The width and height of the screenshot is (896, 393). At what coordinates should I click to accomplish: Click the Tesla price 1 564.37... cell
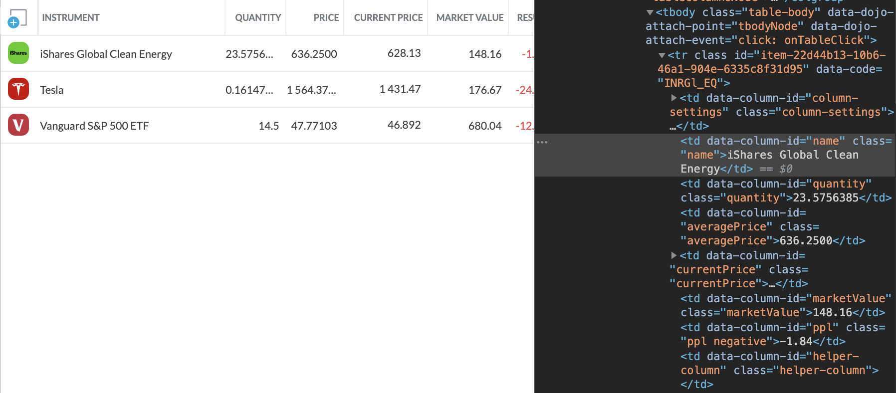pyautogui.click(x=312, y=90)
